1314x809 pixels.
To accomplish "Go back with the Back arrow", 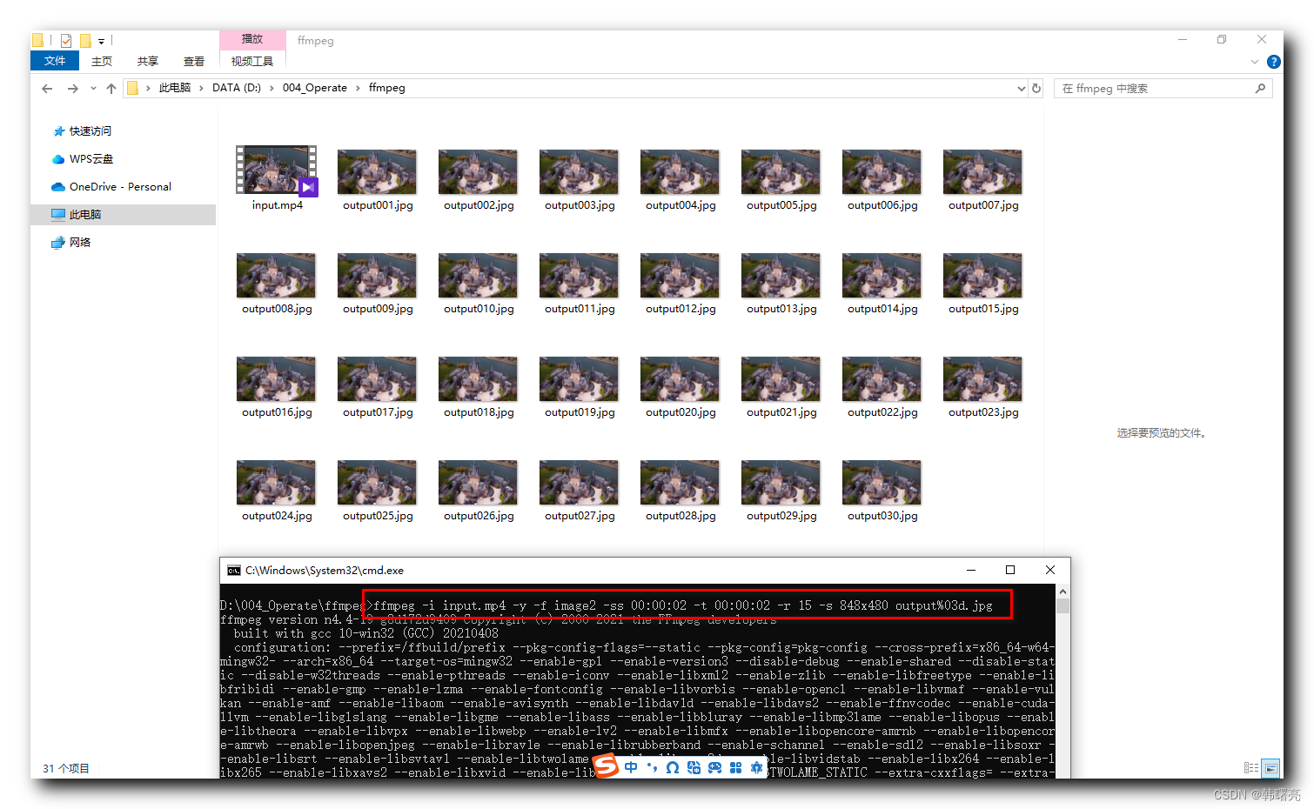I will 47,88.
